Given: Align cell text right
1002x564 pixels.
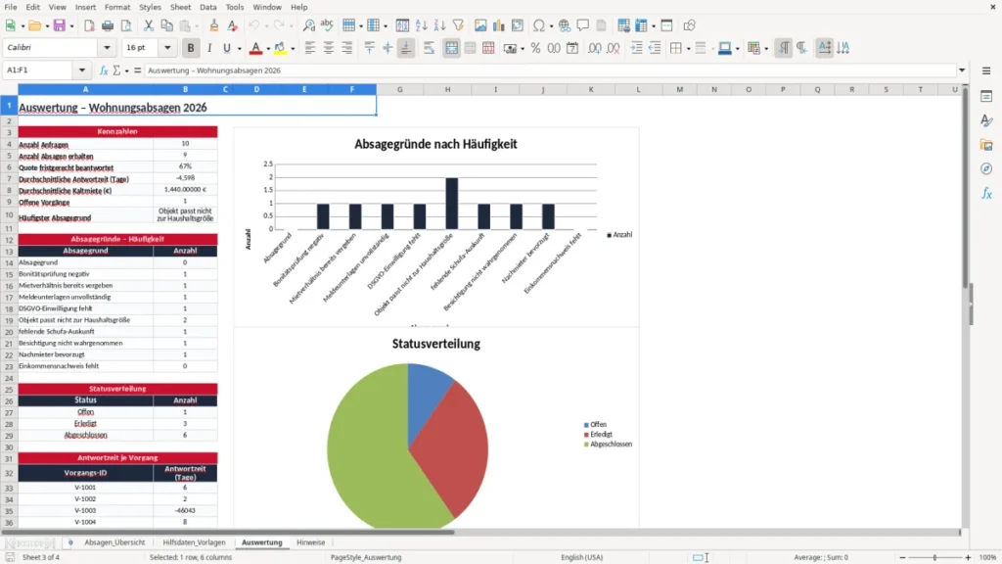Looking at the screenshot, I should click(347, 48).
